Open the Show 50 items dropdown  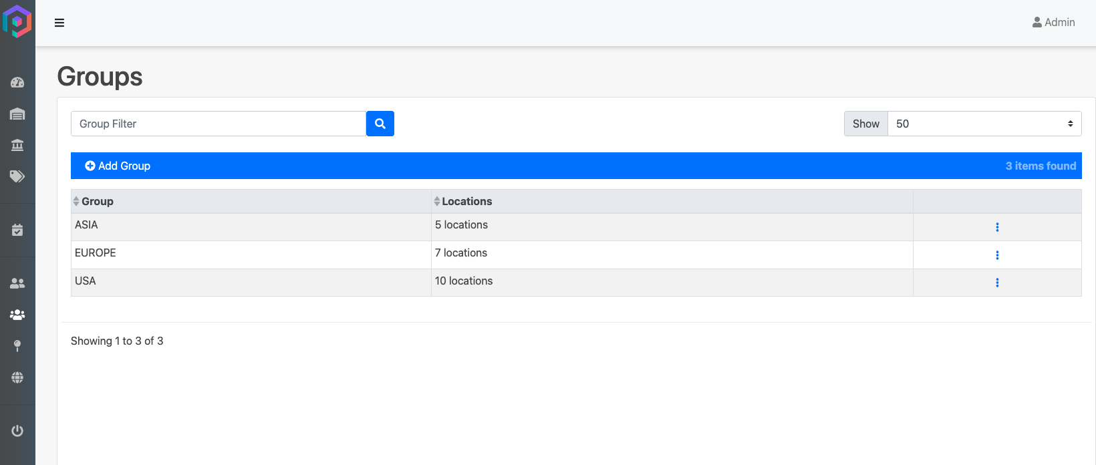pyautogui.click(x=984, y=124)
